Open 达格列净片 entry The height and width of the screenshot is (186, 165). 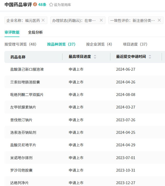pyautogui.click(x=20, y=183)
